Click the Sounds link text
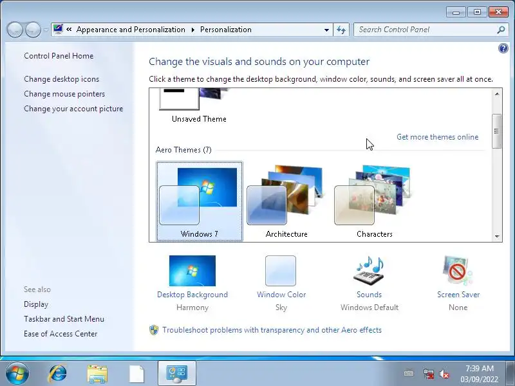515x386 pixels. (369, 295)
